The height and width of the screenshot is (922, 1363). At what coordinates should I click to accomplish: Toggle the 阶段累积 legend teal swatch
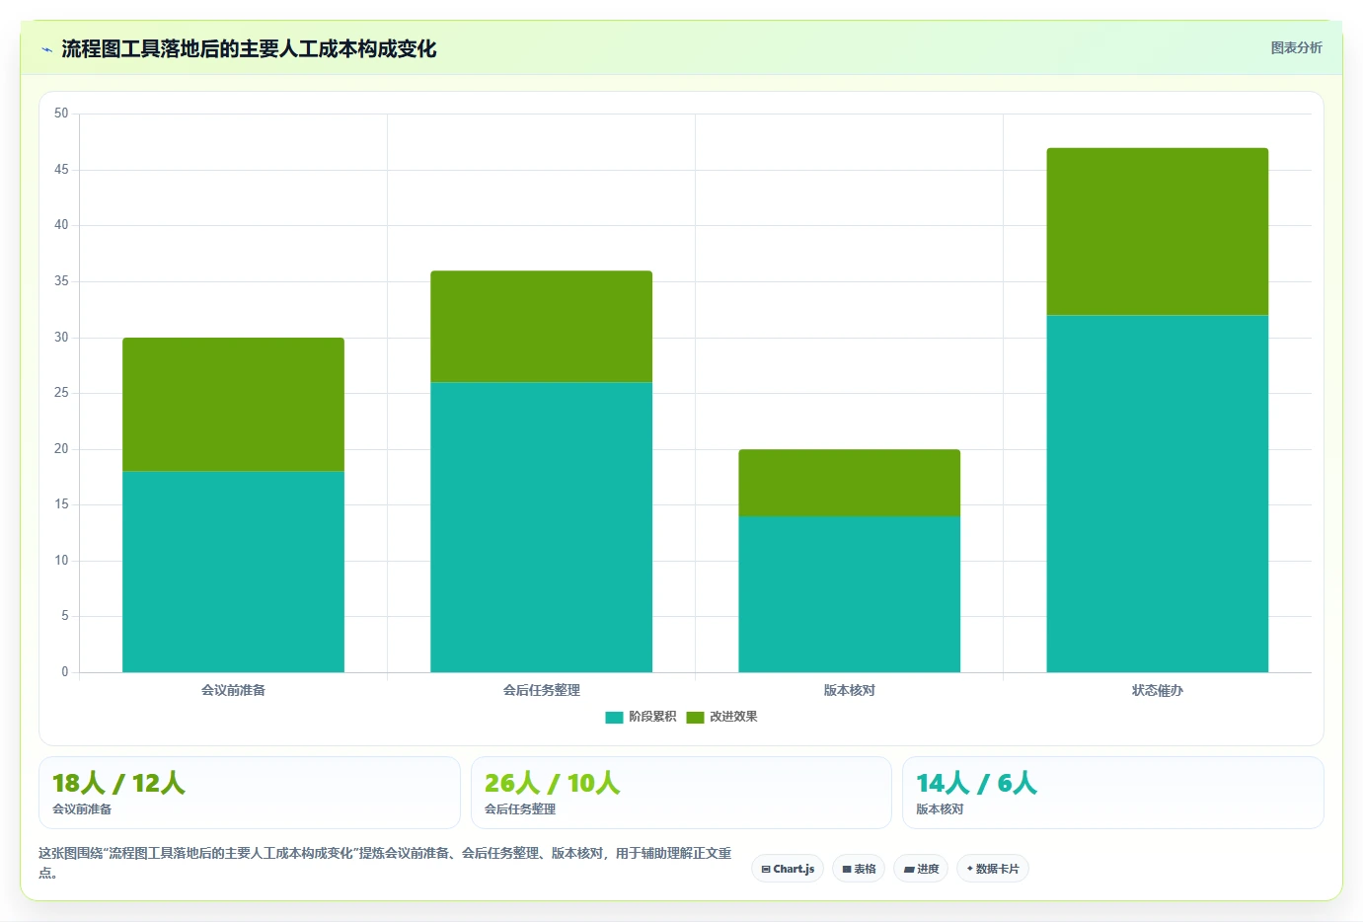pos(614,718)
